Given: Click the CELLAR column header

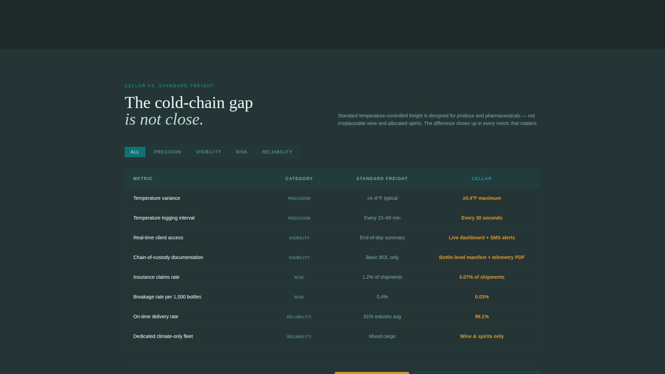Looking at the screenshot, I should coord(481,179).
